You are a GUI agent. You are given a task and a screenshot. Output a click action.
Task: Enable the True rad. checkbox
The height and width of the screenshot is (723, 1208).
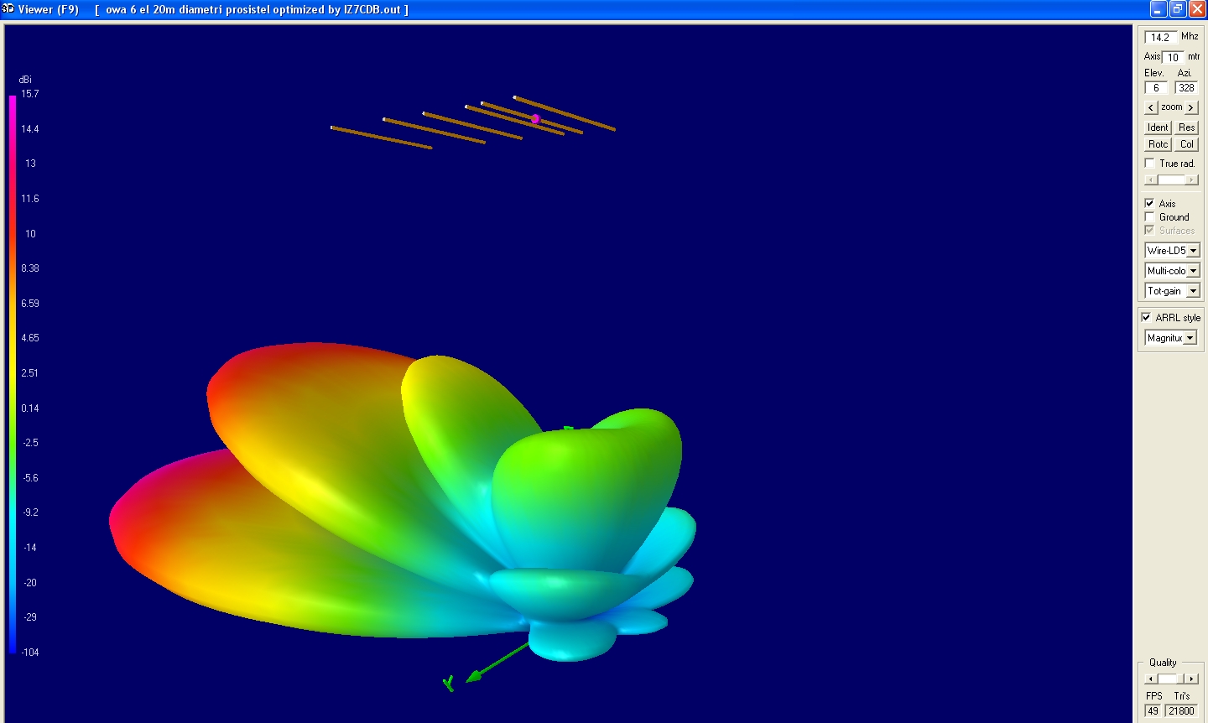(1150, 164)
